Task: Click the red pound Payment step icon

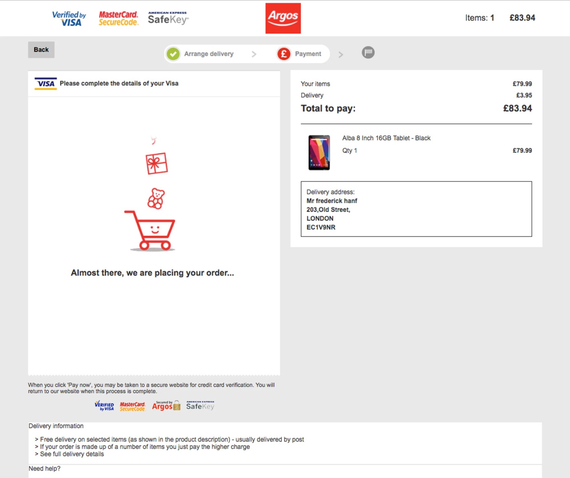Action: (x=284, y=54)
